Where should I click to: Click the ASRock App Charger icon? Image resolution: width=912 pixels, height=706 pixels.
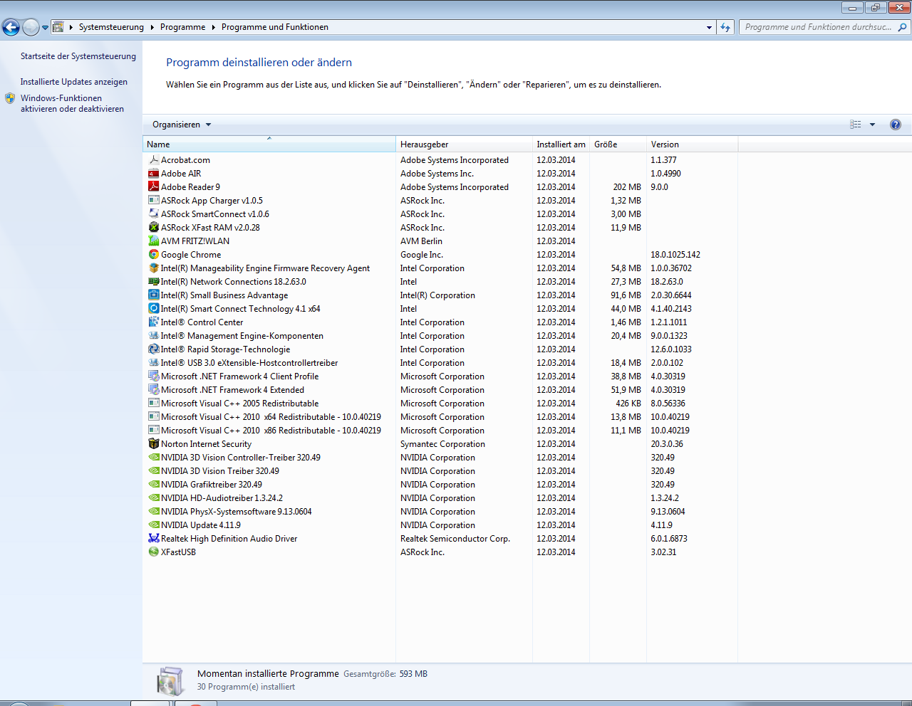[x=153, y=201]
